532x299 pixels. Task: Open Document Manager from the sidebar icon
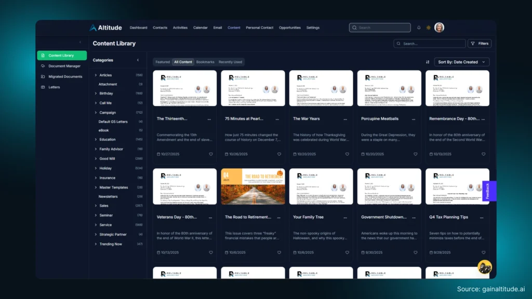43,66
